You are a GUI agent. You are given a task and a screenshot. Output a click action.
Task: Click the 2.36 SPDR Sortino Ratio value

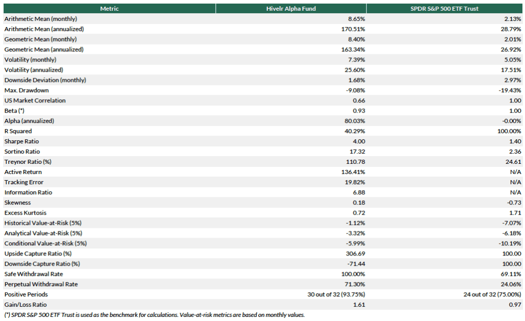point(515,152)
